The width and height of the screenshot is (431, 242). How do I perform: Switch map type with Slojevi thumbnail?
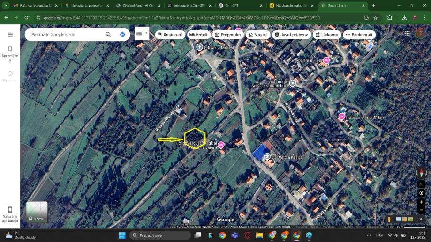pos(37,212)
